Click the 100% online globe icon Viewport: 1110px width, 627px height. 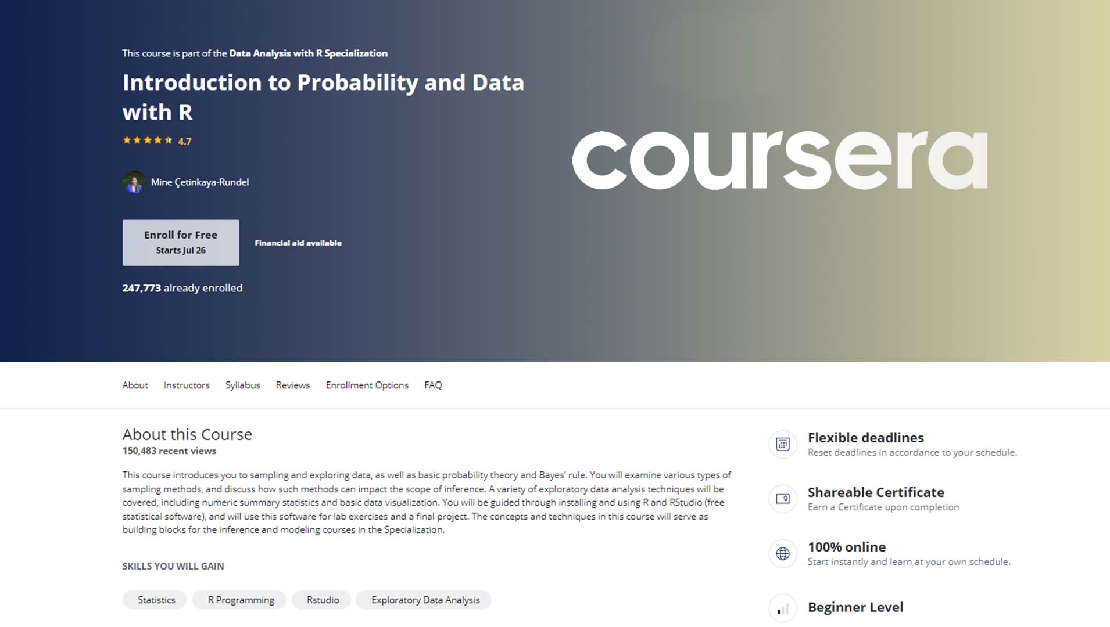[783, 553]
